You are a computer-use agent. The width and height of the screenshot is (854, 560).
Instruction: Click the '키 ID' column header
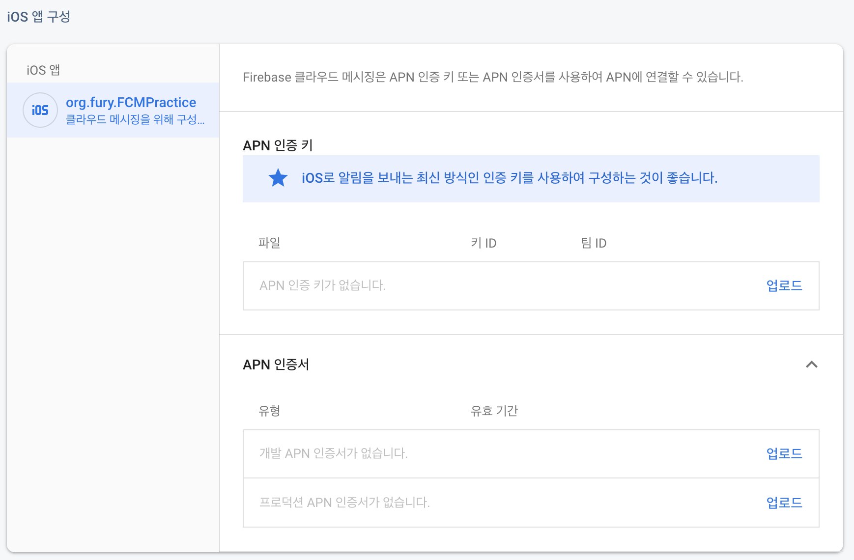click(x=484, y=243)
